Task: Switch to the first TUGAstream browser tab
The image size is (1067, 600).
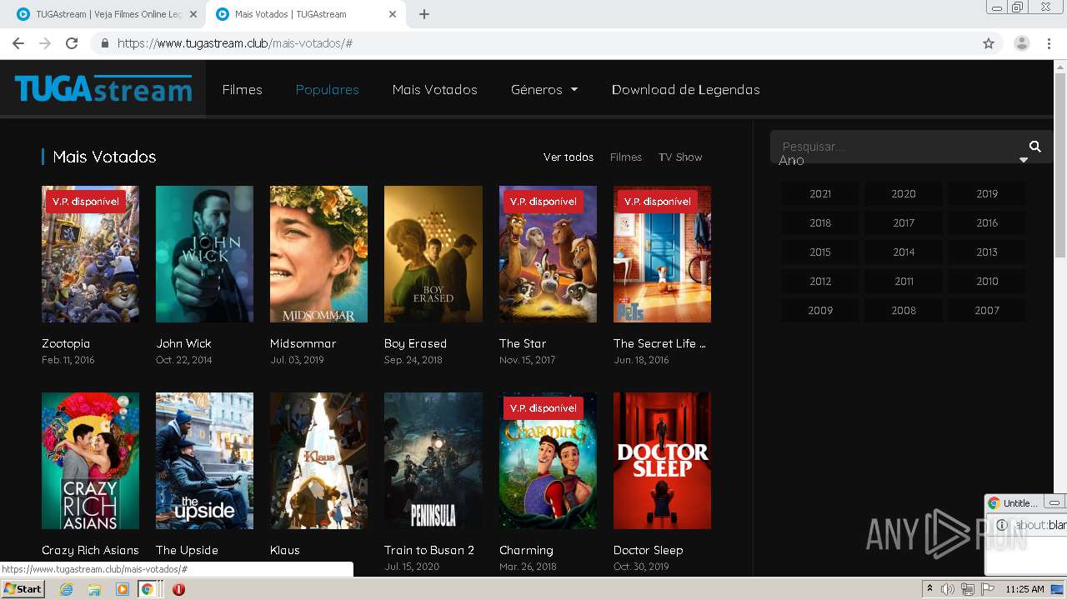Action: point(108,14)
